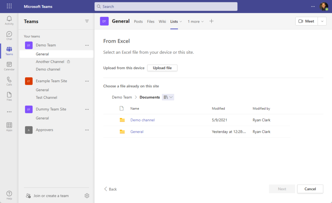The image size is (332, 203).
Task: Click the Approvers team A avatar
Action: 29,130
